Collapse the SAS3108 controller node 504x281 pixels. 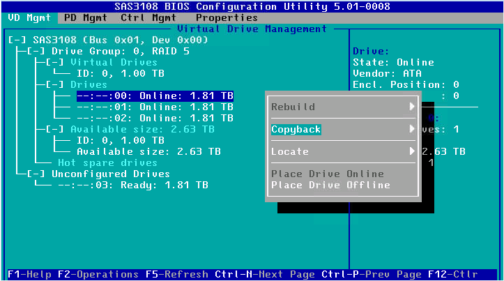pyautogui.click(x=17, y=40)
